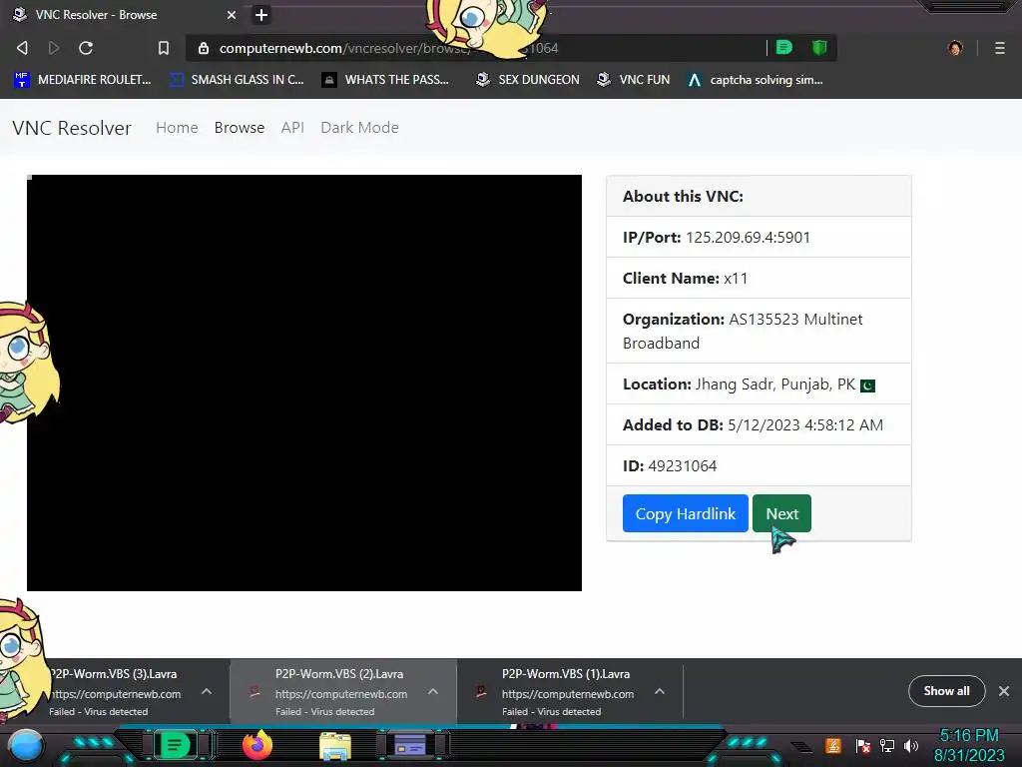Bookmark this page with bookmark icon
1022x767 pixels.
pos(164,48)
